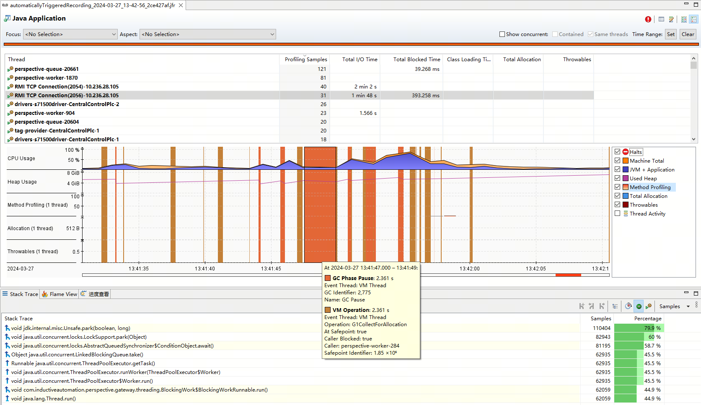
Task: Click the red exclamation rule results icon
Action: click(648, 19)
